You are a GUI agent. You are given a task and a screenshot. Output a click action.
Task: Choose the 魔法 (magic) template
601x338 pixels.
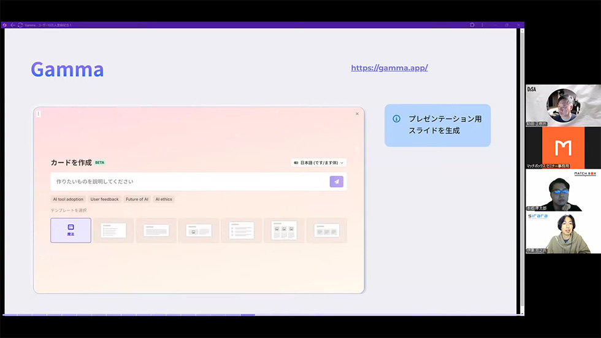click(x=71, y=230)
